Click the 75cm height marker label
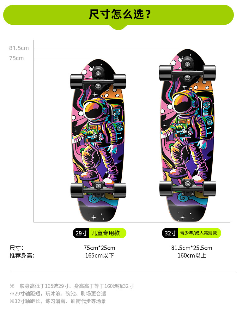The width and height of the screenshot is (237, 316). pos(16,58)
